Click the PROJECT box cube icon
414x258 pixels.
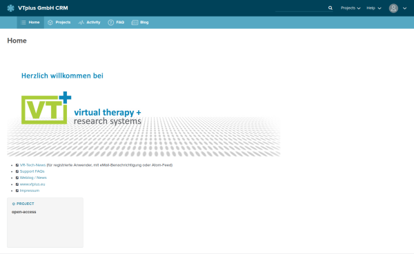coord(14,204)
